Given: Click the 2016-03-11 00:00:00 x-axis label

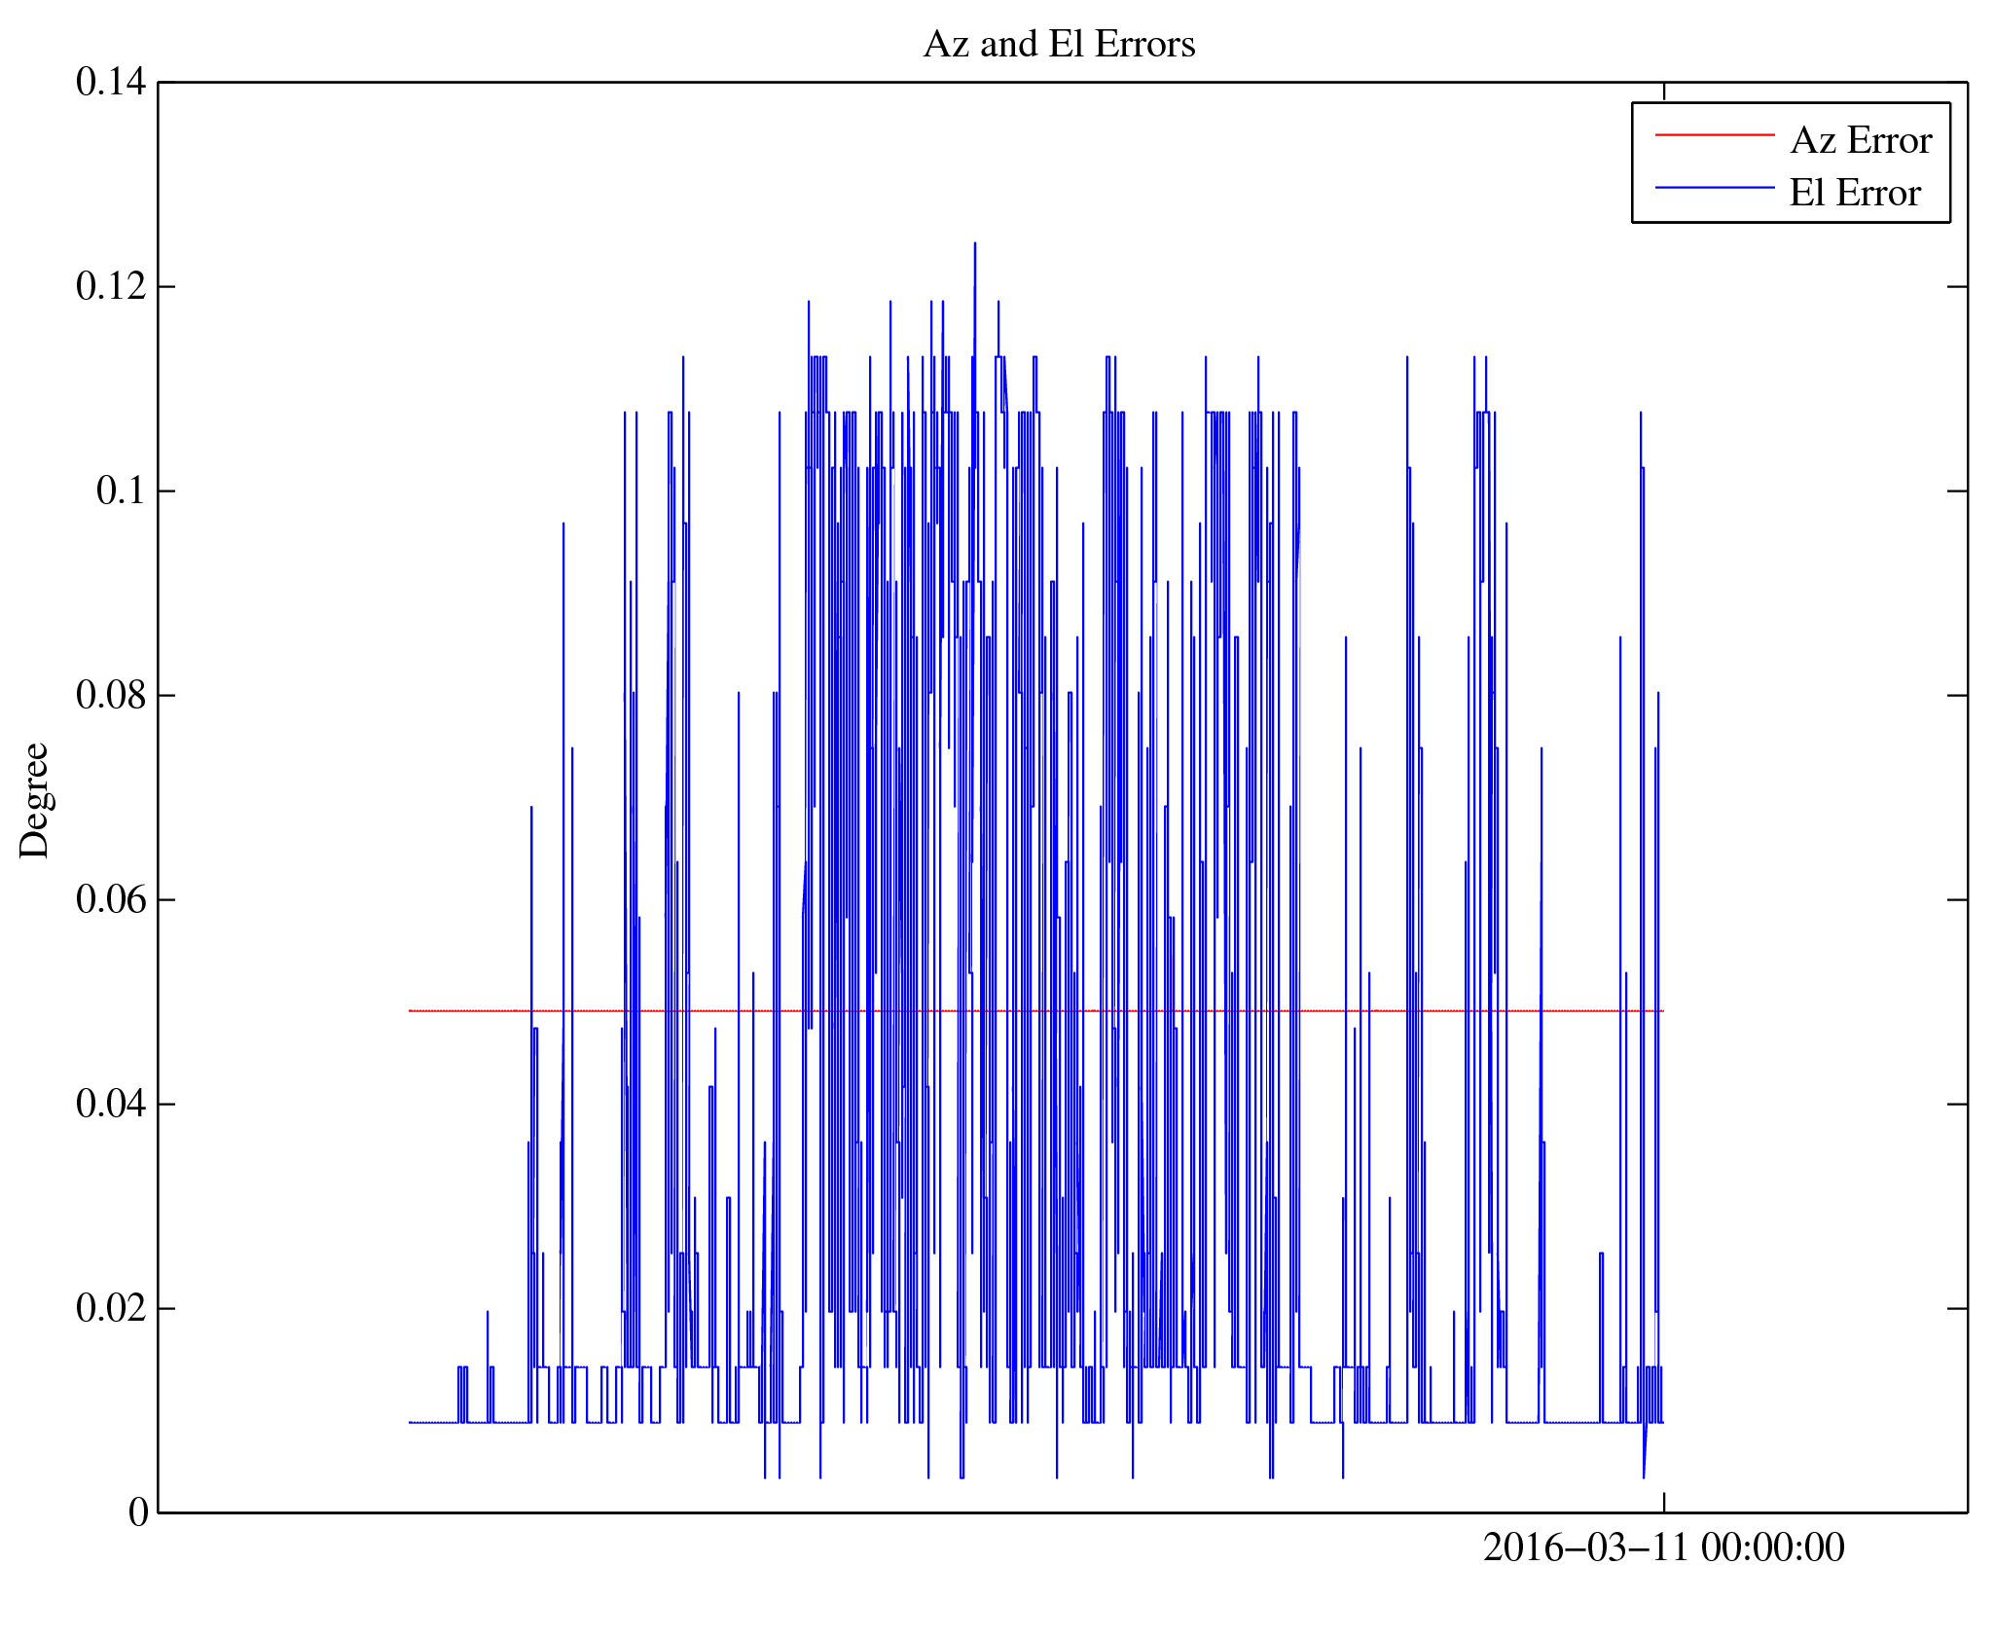Looking at the screenshot, I should coord(1663,1547).
